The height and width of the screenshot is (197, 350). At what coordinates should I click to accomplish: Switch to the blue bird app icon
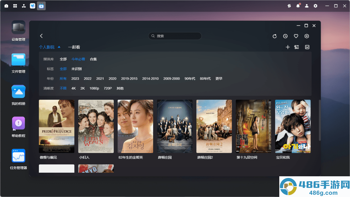[33, 6]
